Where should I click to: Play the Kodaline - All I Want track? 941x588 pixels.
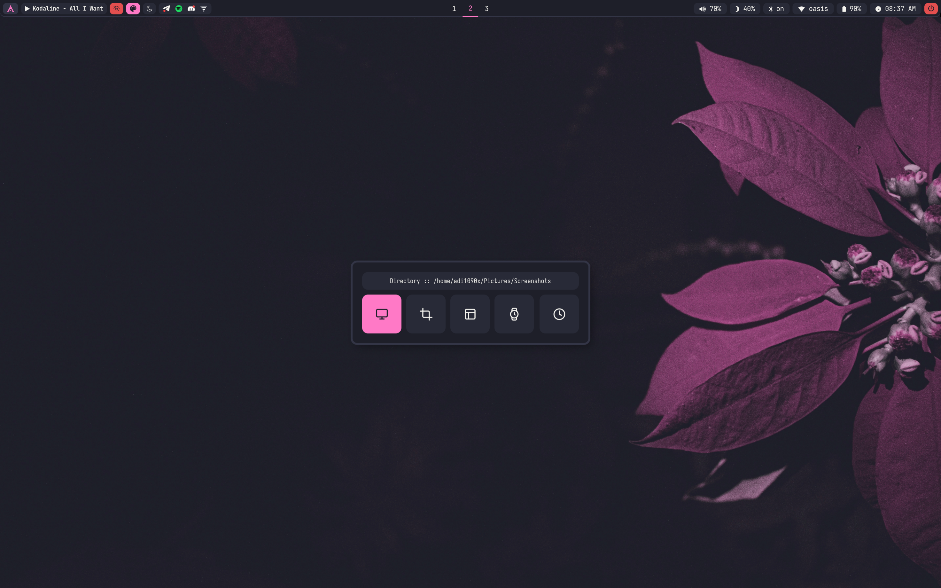(27, 9)
